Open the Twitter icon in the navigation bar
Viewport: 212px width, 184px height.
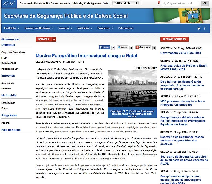coord(198,28)
